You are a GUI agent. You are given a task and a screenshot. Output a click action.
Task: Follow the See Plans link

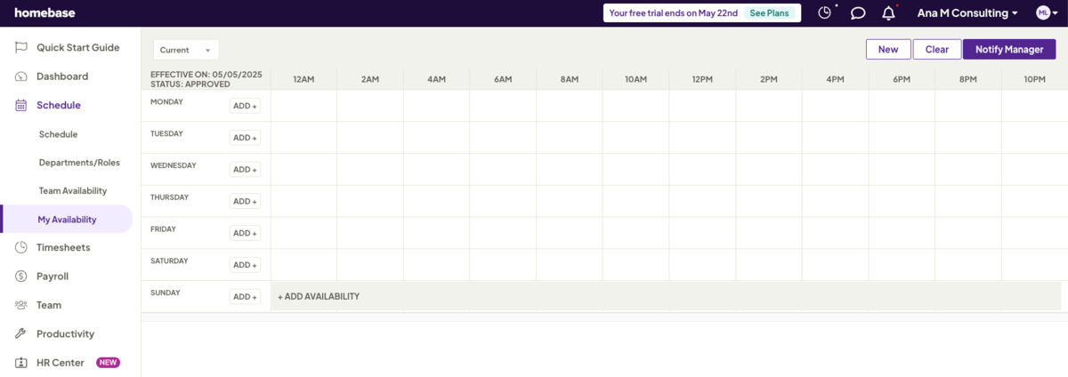pyautogui.click(x=769, y=13)
